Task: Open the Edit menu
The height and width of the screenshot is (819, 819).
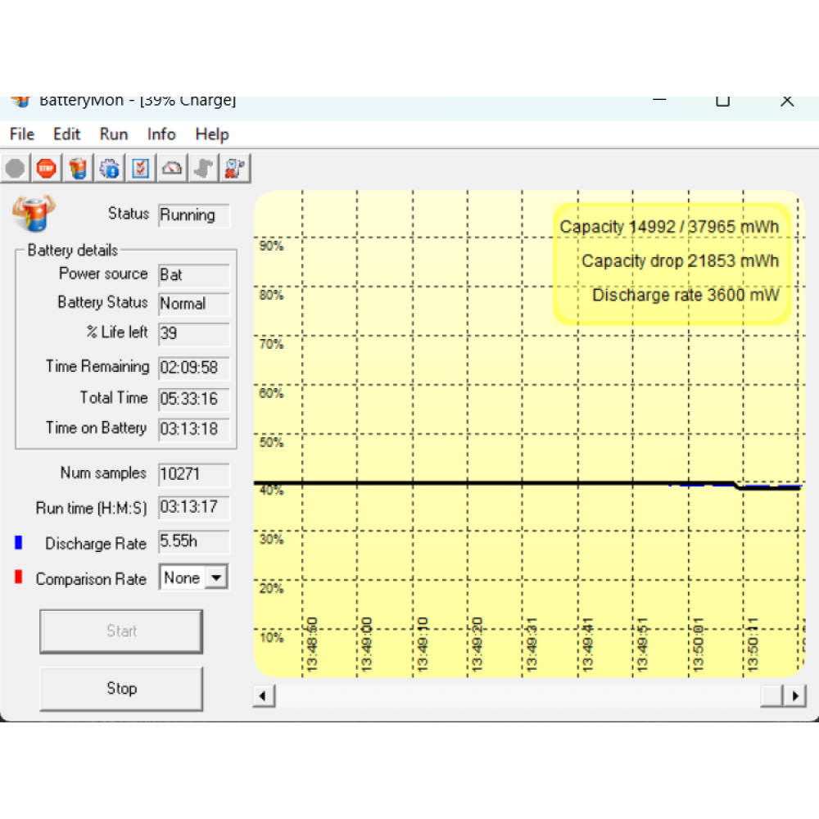Action: pyautogui.click(x=67, y=134)
